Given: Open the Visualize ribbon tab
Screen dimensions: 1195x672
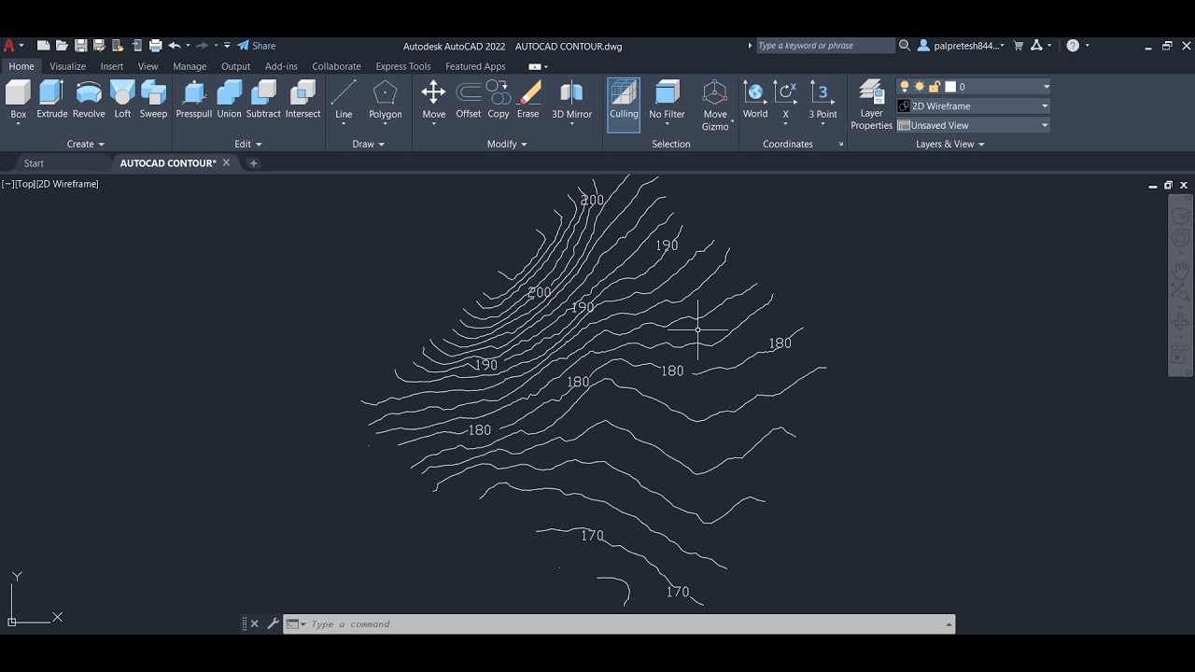Looking at the screenshot, I should (x=67, y=66).
